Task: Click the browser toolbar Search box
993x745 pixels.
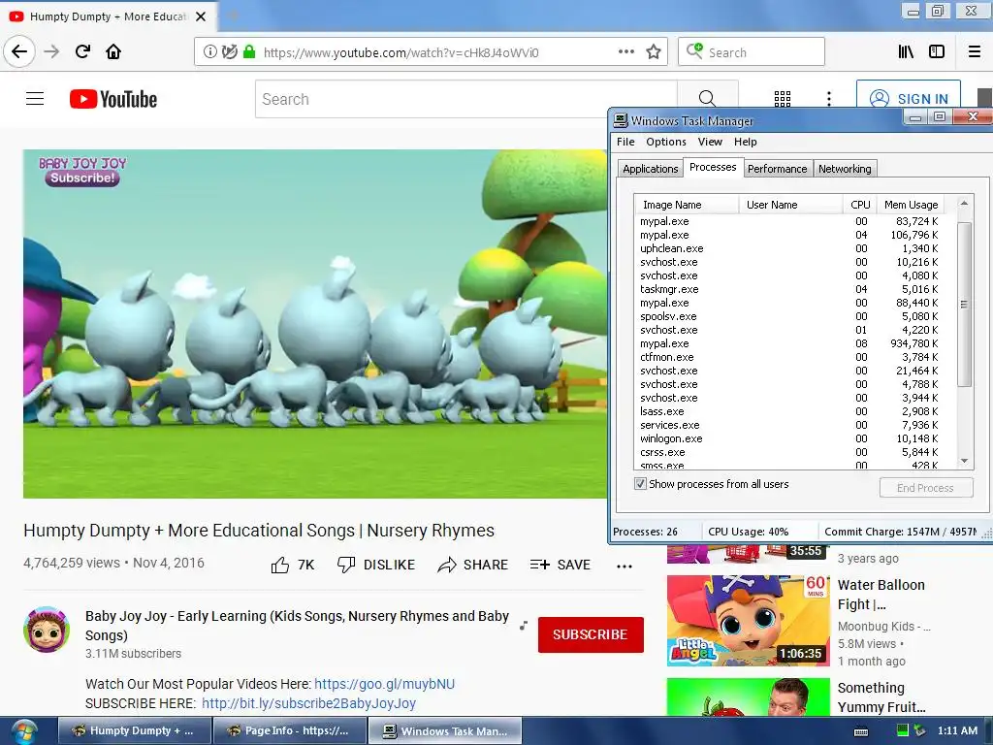Action: click(752, 52)
